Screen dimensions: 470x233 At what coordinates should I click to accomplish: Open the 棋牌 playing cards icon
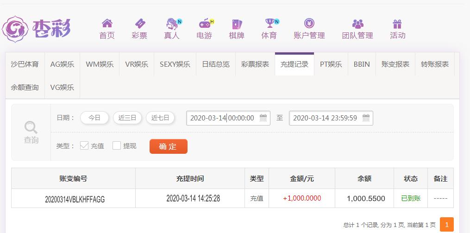(237, 24)
